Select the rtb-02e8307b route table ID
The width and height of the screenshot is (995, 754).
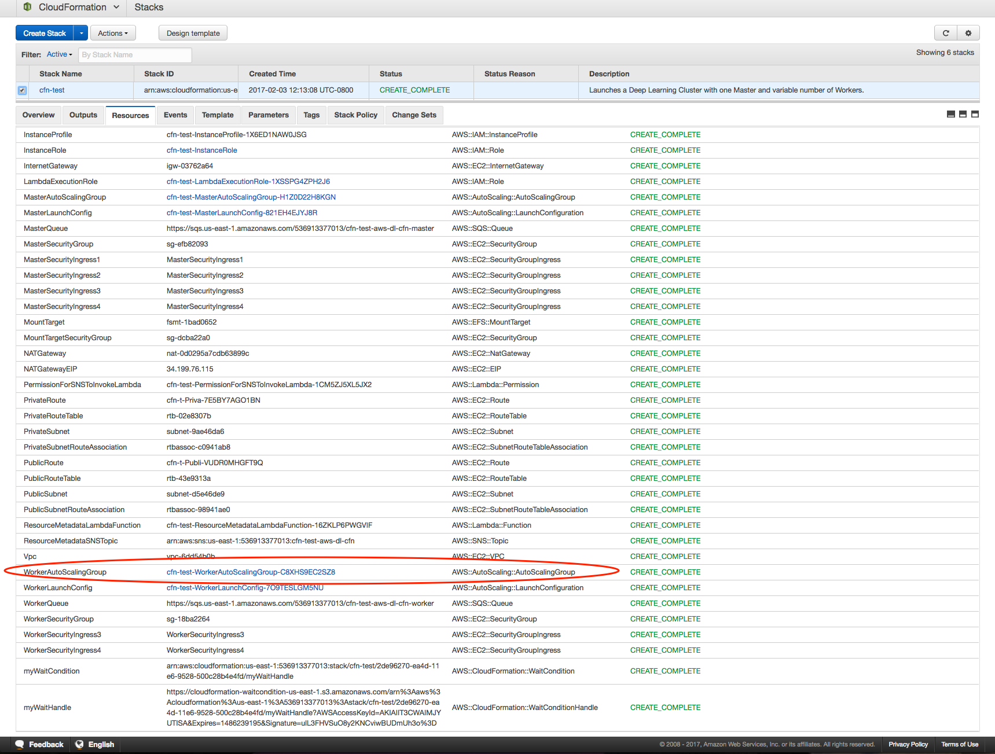coord(189,416)
